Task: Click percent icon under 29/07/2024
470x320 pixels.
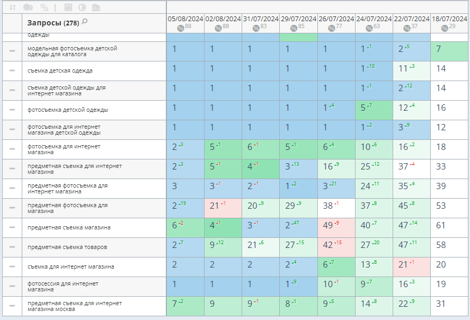Action: (x=293, y=28)
